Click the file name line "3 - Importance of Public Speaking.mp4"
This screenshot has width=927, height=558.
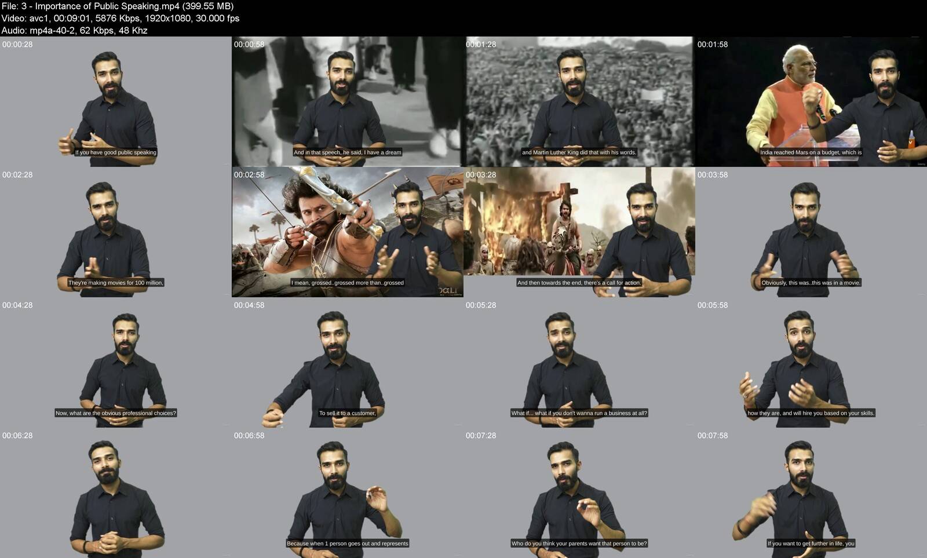pos(118,6)
